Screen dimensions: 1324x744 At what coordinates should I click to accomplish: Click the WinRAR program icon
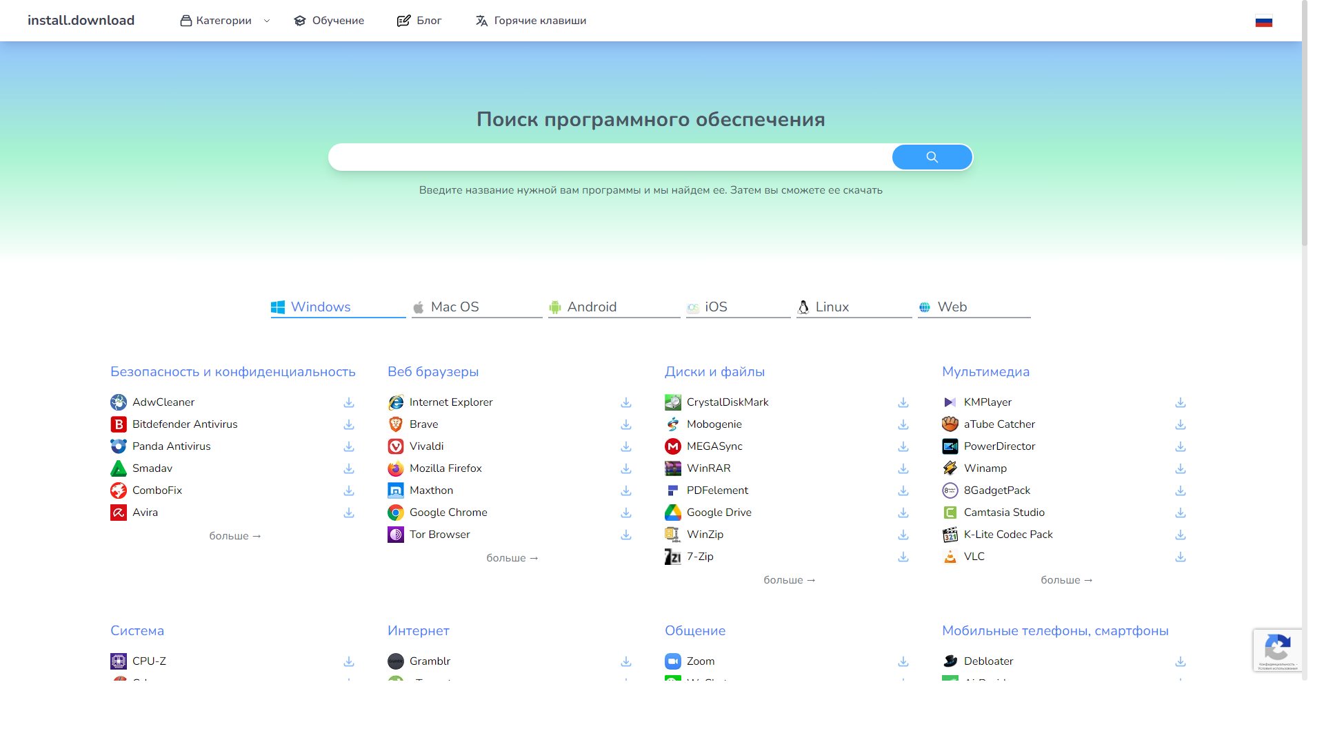coord(672,468)
